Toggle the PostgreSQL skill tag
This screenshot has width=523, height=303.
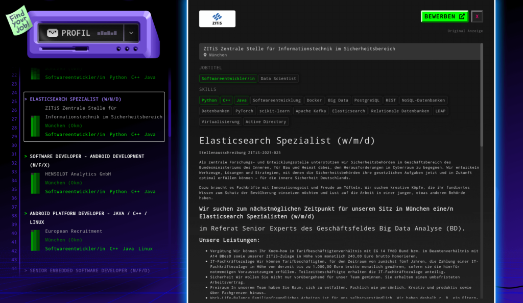point(367,100)
